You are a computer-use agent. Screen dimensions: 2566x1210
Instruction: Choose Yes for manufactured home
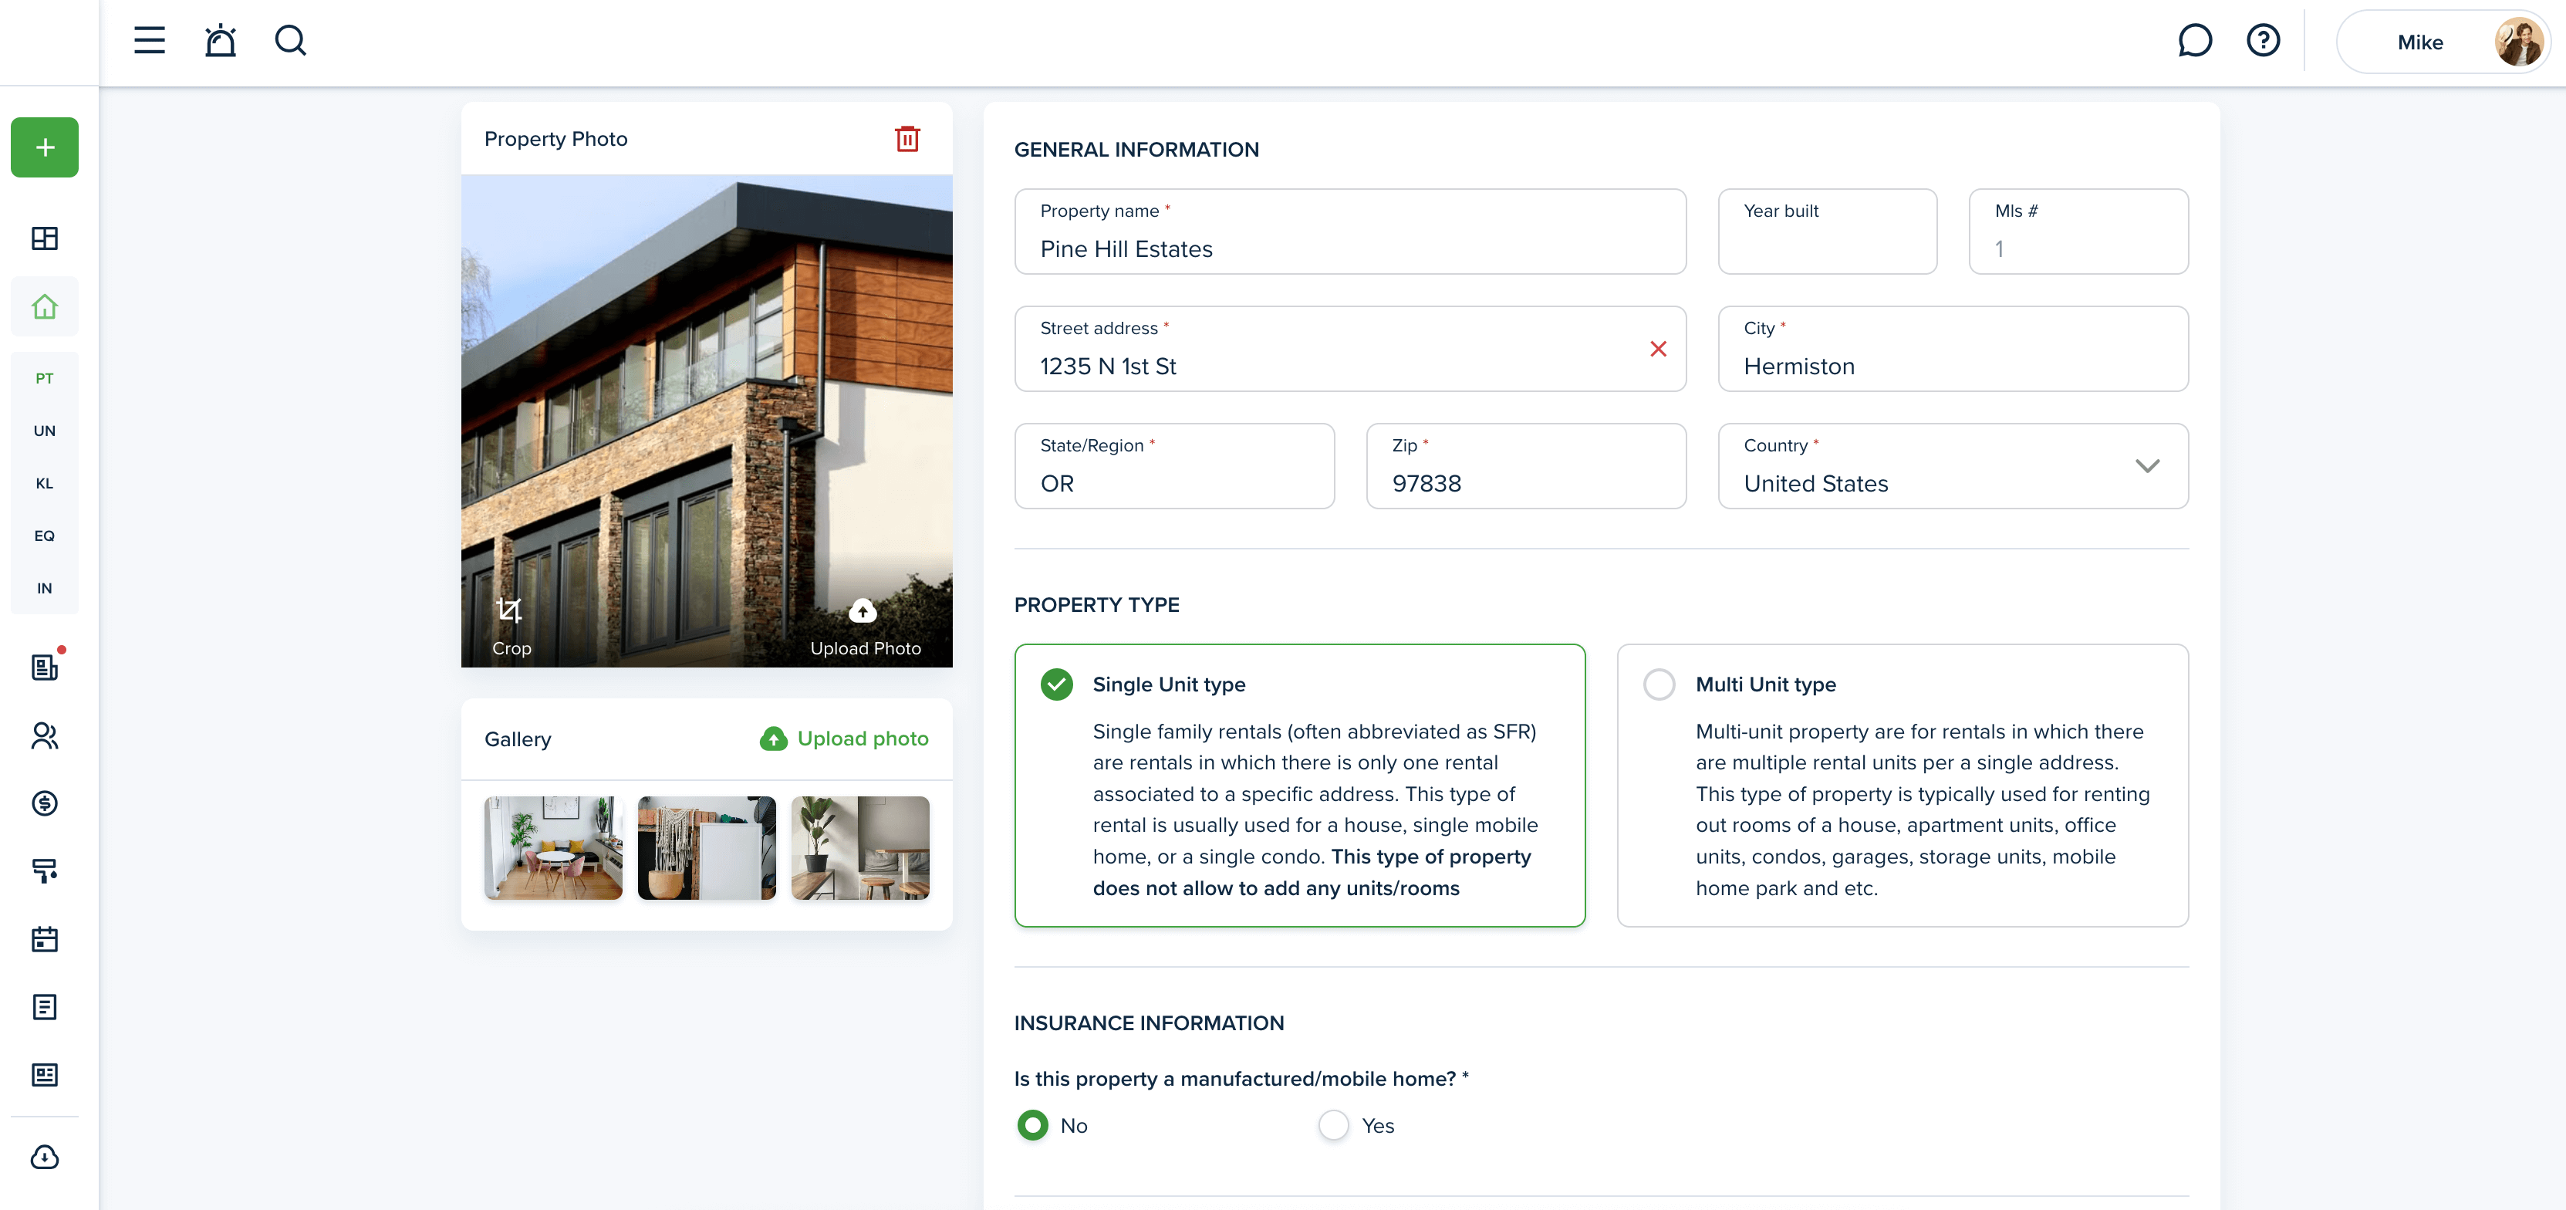1334,1125
